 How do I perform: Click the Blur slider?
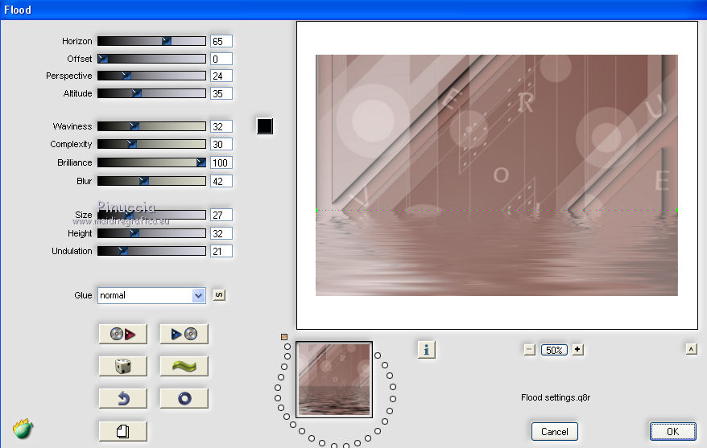[151, 181]
